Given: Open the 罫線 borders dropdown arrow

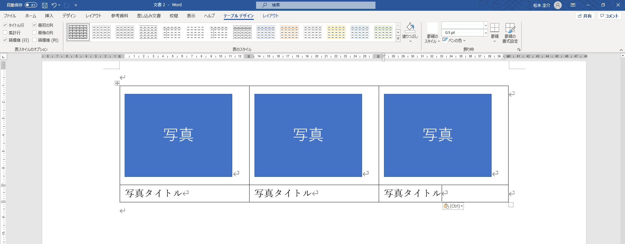Looking at the screenshot, I should pyautogui.click(x=495, y=41).
